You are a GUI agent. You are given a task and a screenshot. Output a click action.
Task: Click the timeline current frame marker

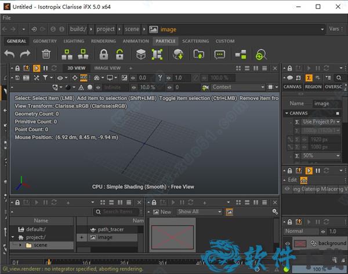(49, 262)
